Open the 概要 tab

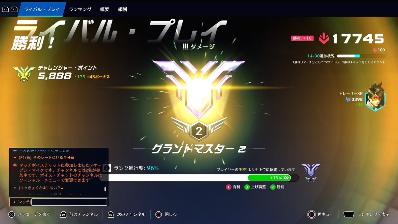104,9
